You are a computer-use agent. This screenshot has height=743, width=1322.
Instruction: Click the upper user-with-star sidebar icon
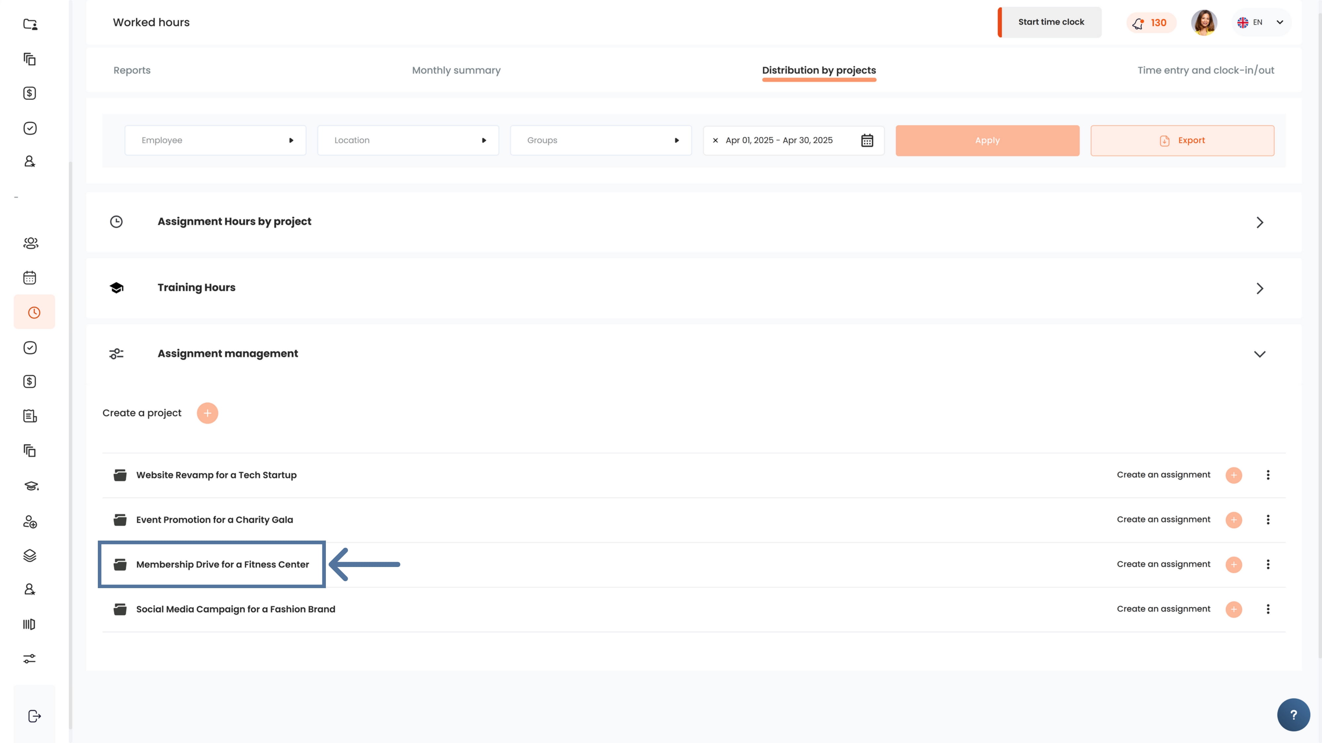[30, 161]
